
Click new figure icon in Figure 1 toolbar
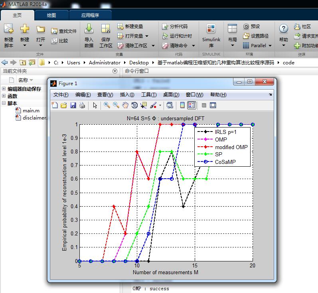55,105
